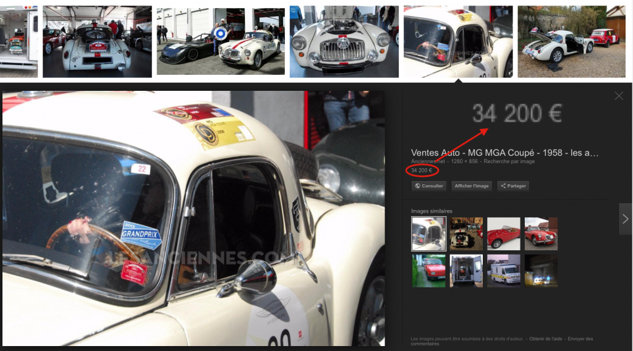The height and width of the screenshot is (351, 633).
Task: Open the large MGA coupé preview image
Action: (193, 218)
